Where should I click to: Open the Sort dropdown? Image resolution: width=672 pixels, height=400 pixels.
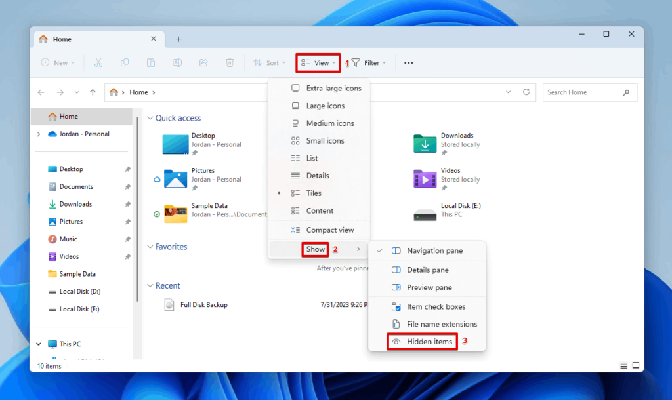pyautogui.click(x=269, y=62)
